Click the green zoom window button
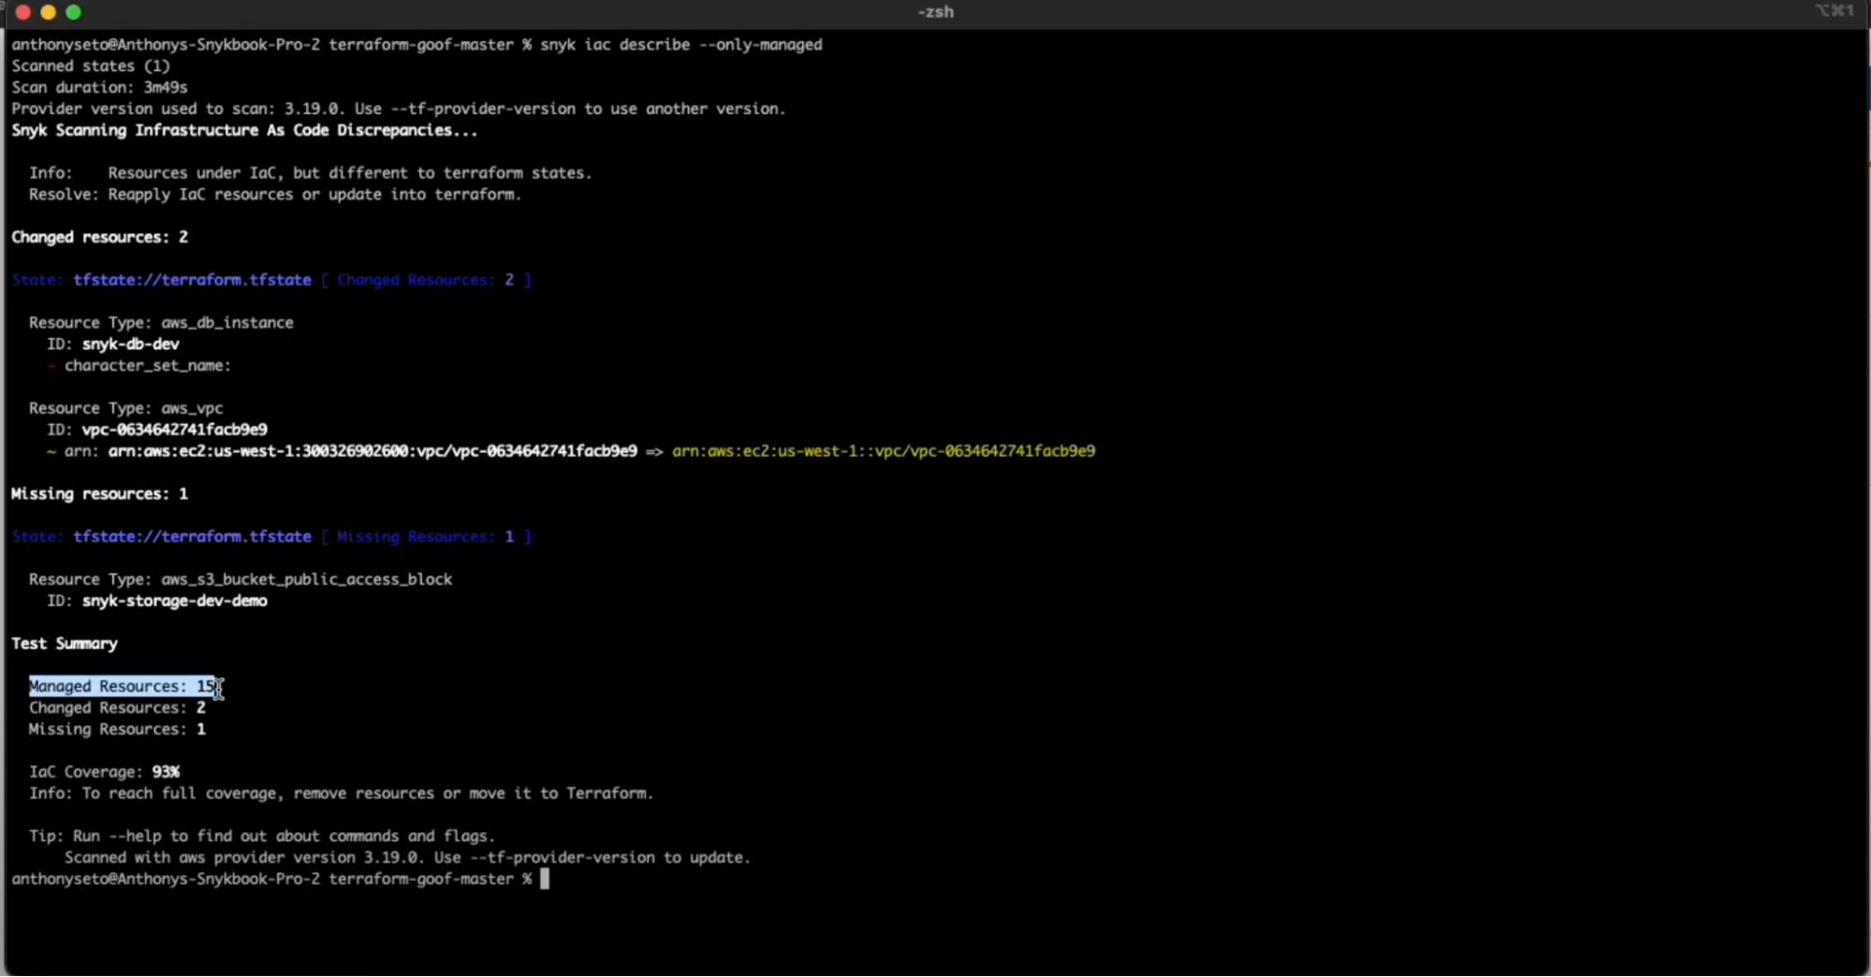 [x=74, y=12]
